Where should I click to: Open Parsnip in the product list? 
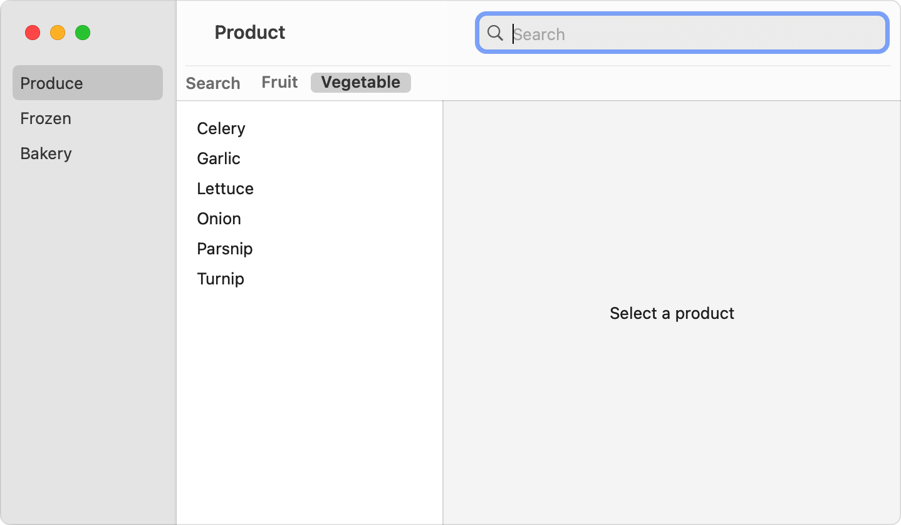click(x=224, y=249)
